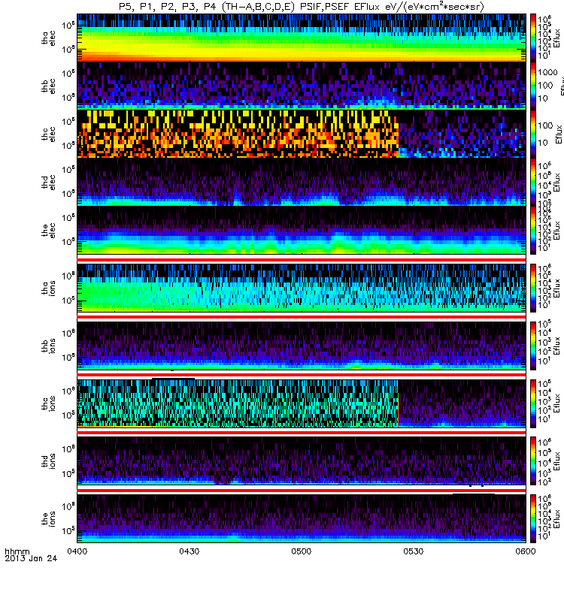Pick the color bar beside thd elec panel

pyautogui.click(x=533, y=182)
